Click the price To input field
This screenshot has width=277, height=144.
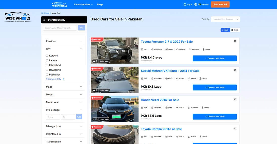coord(68,117)
